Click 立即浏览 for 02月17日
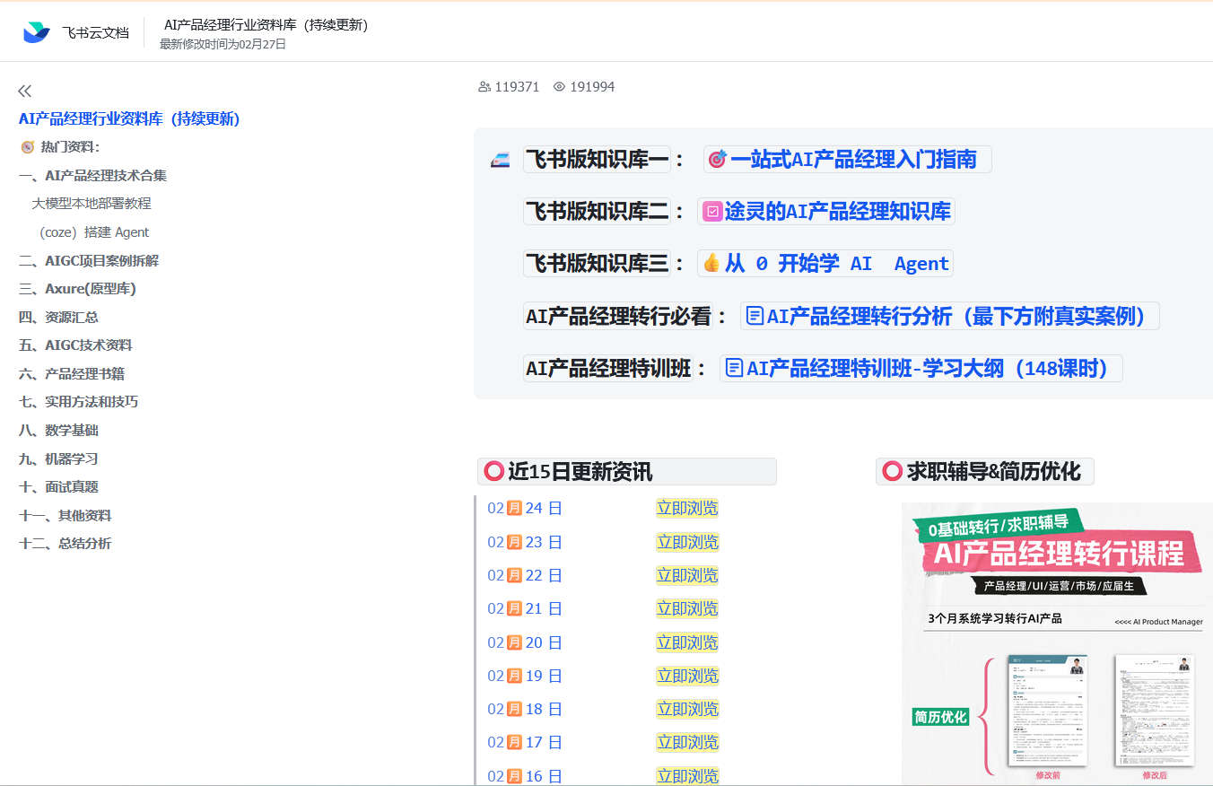 687,742
